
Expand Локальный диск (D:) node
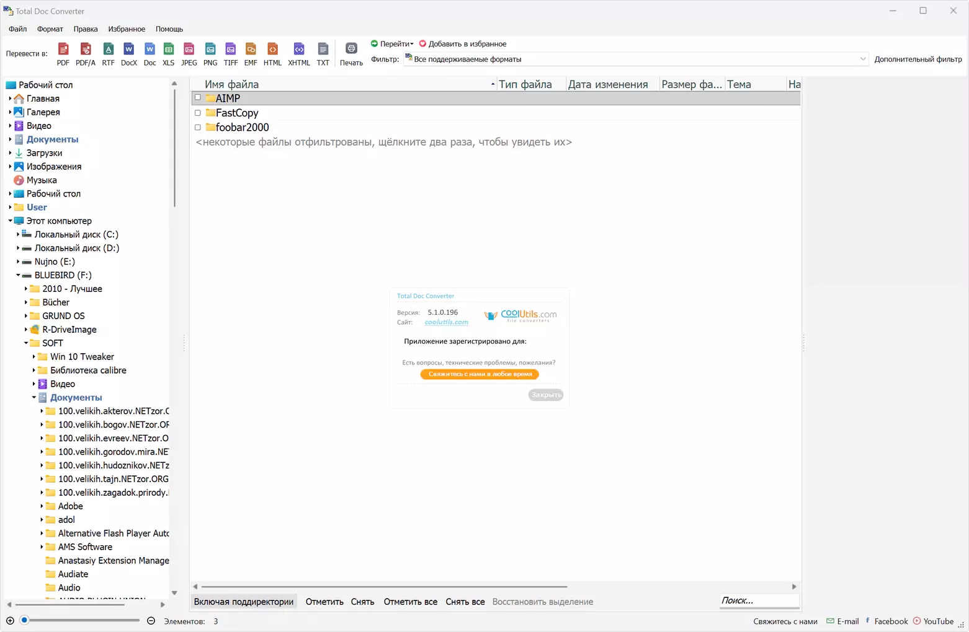click(x=18, y=248)
